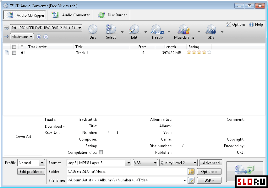
Task: Click the # column header
Action: coord(22,47)
